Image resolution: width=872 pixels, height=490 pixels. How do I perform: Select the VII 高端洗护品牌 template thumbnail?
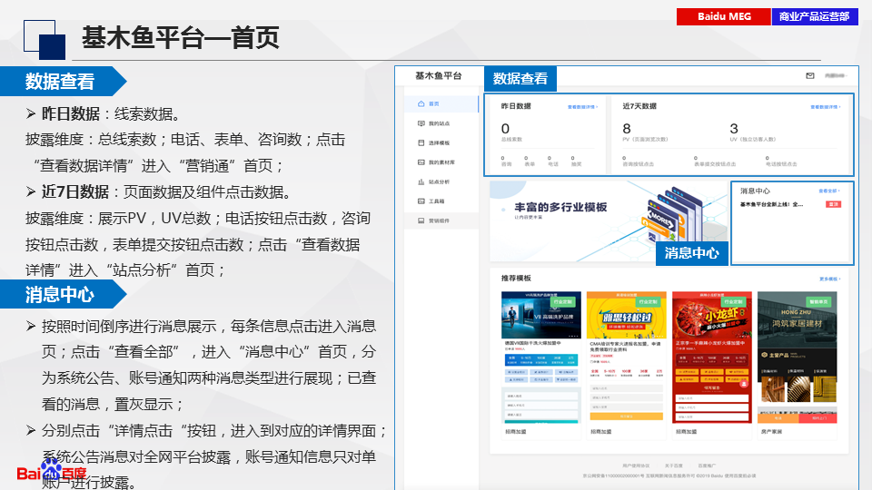pyautogui.click(x=540, y=315)
